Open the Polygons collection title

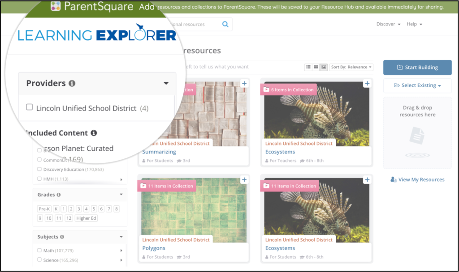(x=154, y=248)
